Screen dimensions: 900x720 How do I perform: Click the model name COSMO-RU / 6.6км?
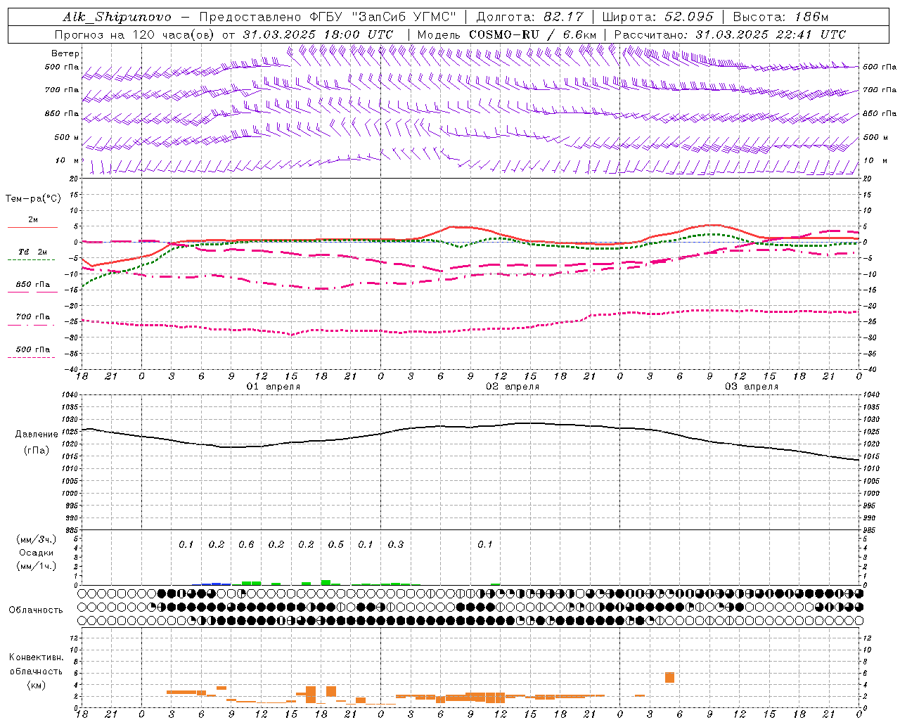533,34
